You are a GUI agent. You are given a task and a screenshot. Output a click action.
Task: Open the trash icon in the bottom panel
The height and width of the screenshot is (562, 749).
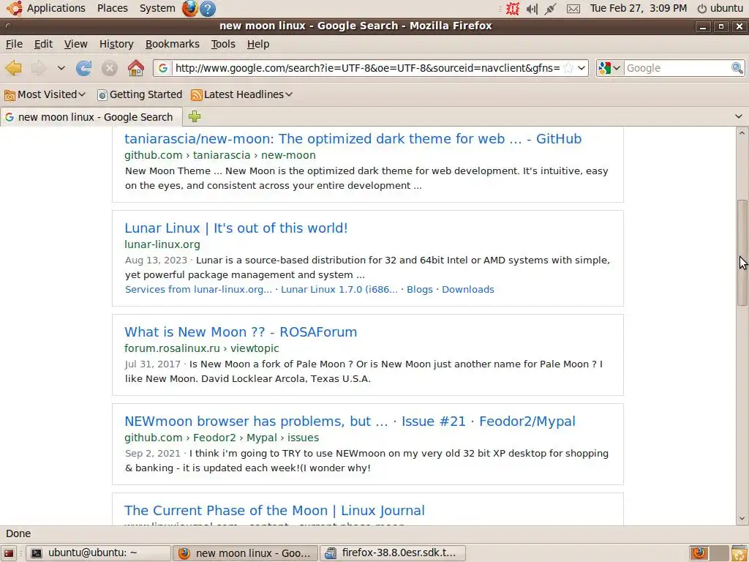point(739,553)
